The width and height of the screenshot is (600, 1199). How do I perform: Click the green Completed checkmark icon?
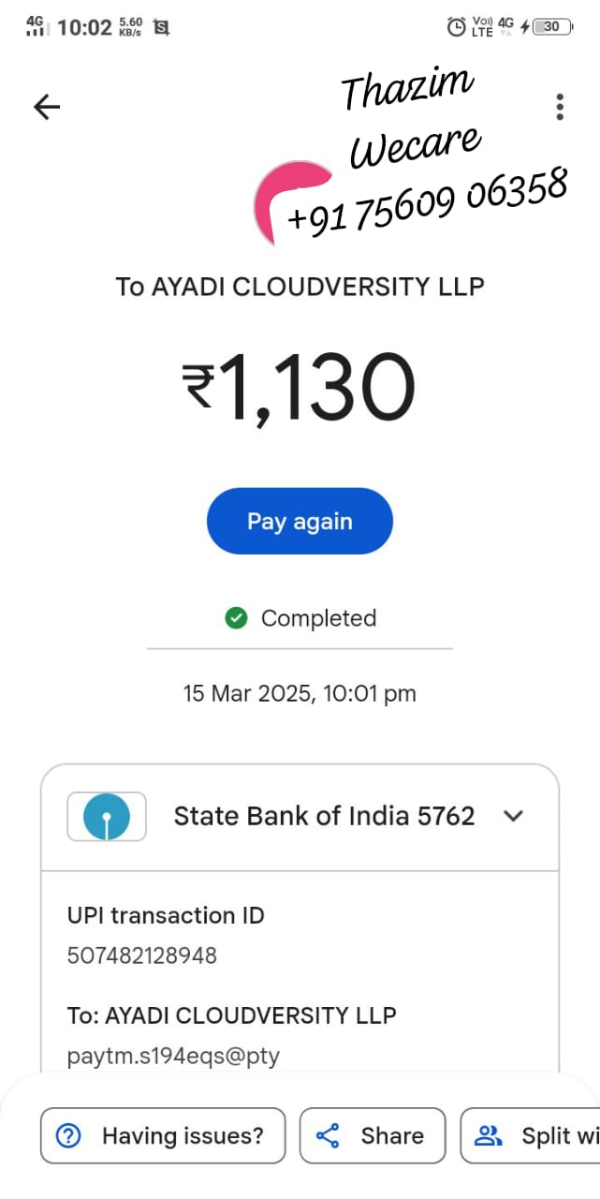coord(236,618)
